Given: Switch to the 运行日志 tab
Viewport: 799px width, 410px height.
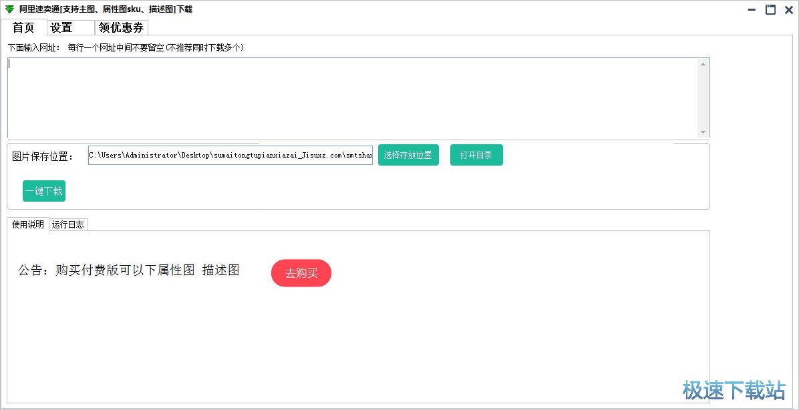Looking at the screenshot, I should coord(68,224).
